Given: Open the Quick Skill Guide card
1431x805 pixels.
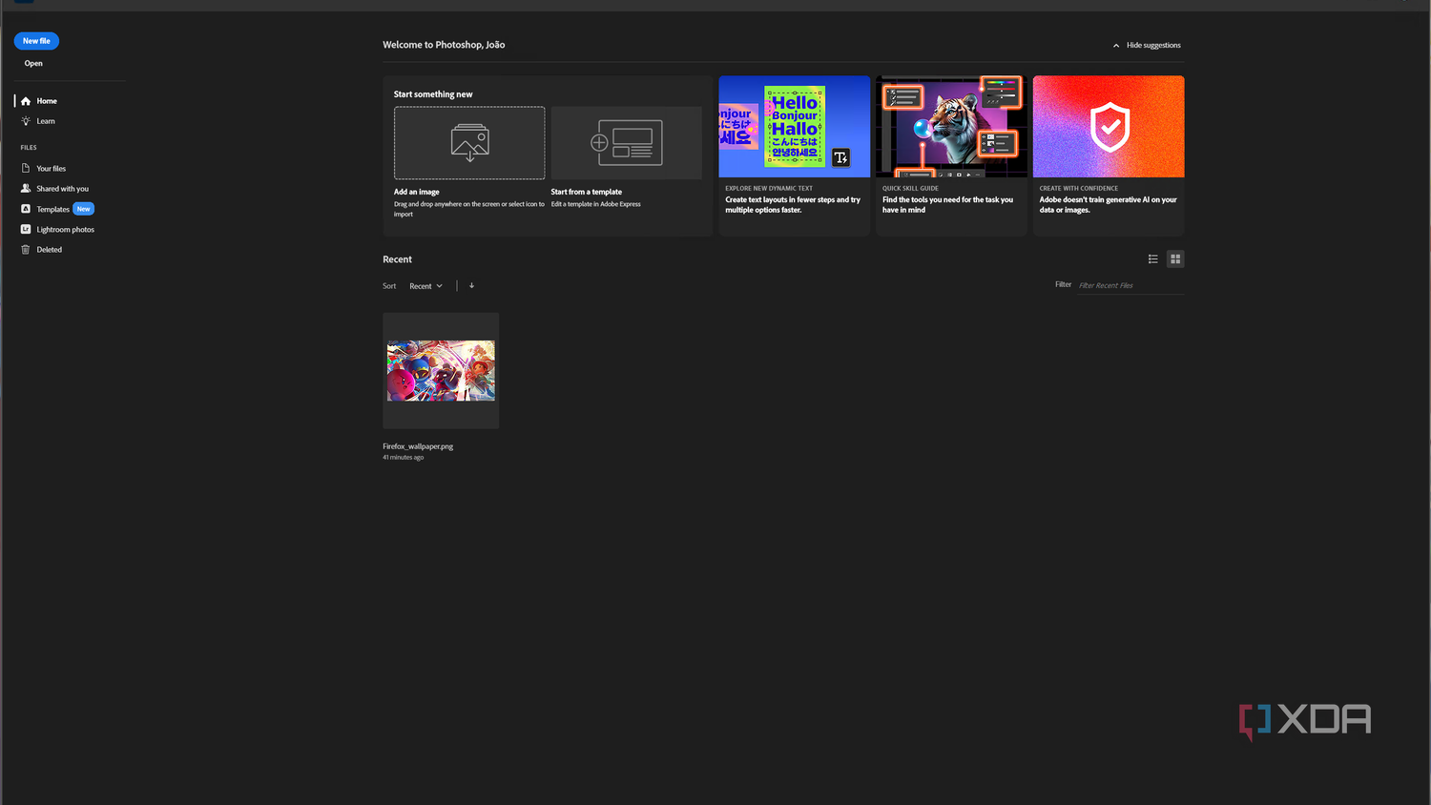Looking at the screenshot, I should (950, 155).
